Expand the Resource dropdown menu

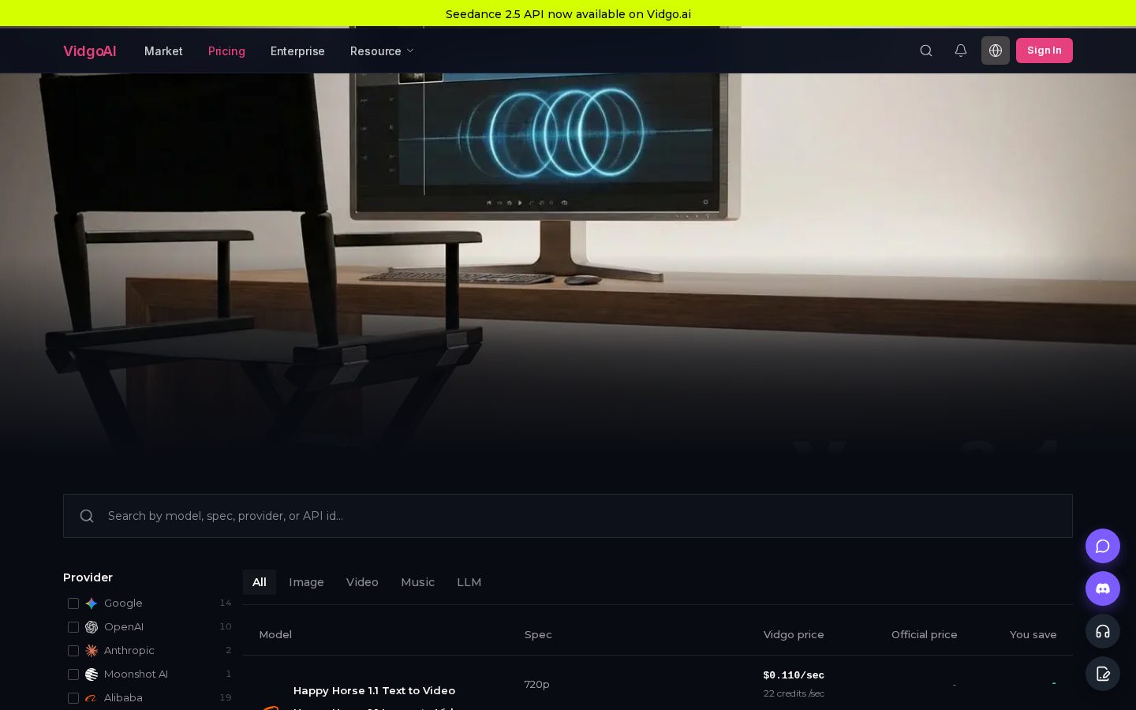pos(382,51)
